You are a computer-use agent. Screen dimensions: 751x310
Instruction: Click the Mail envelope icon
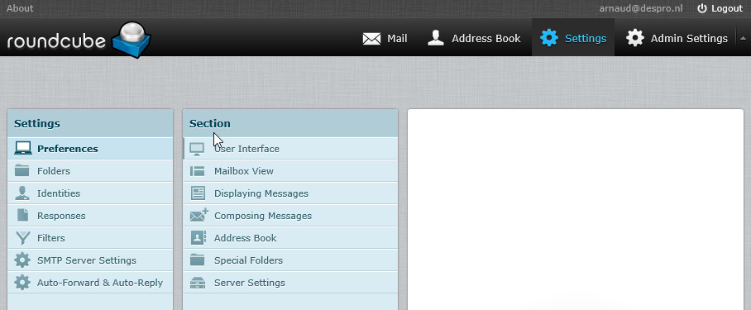point(371,38)
